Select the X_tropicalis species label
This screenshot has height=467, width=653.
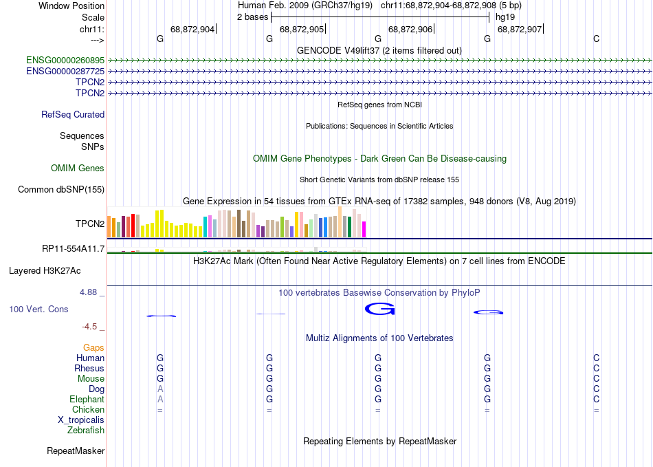[x=81, y=420]
